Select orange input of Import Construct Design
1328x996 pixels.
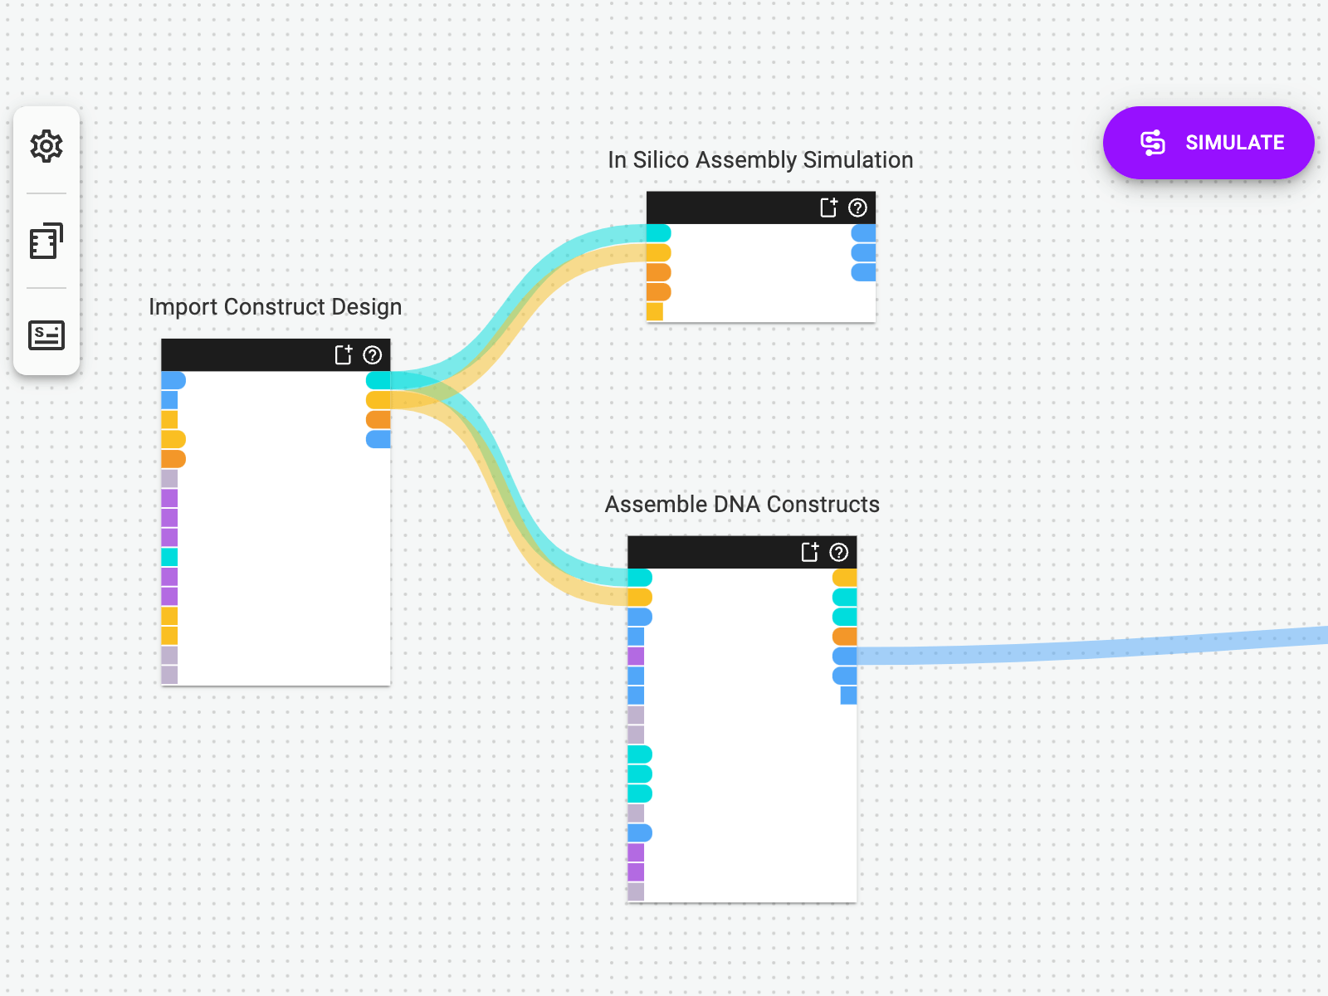point(173,459)
